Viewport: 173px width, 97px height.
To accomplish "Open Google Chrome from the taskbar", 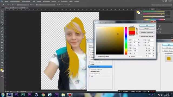I will click(43, 95).
